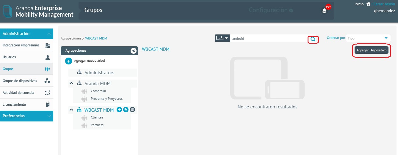Click the WBCAST MDM content heading

(x=156, y=49)
